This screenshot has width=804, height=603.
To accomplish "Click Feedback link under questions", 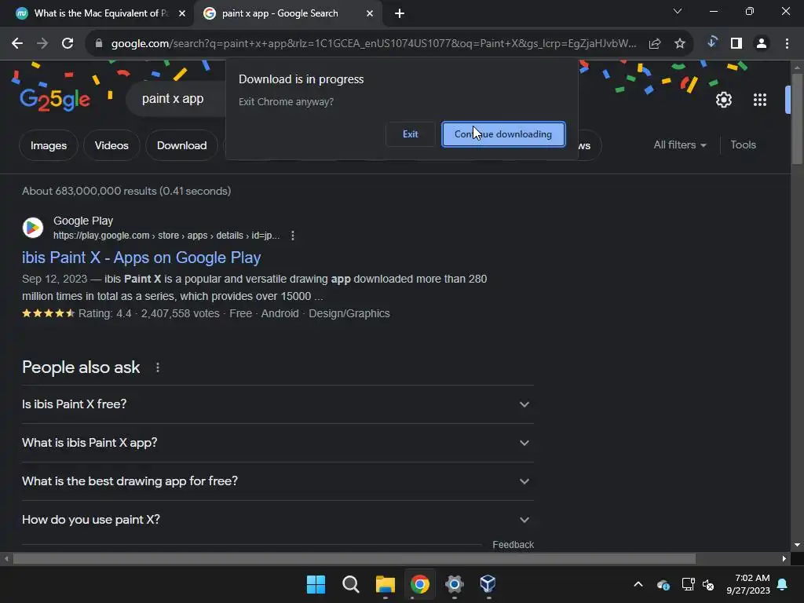I will [513, 545].
